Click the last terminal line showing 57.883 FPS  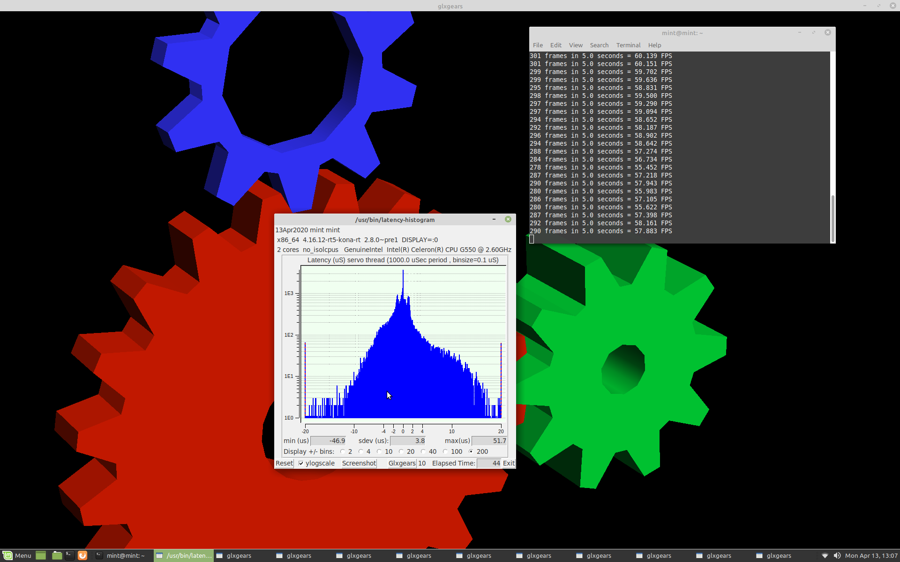(601, 231)
